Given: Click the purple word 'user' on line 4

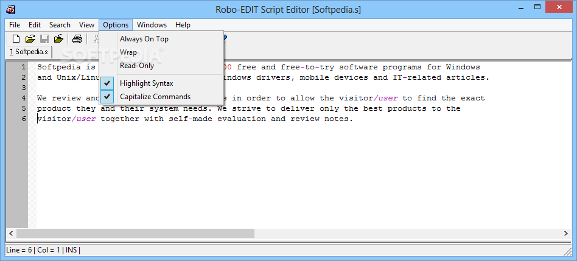Looking at the screenshot, I should 388,98.
